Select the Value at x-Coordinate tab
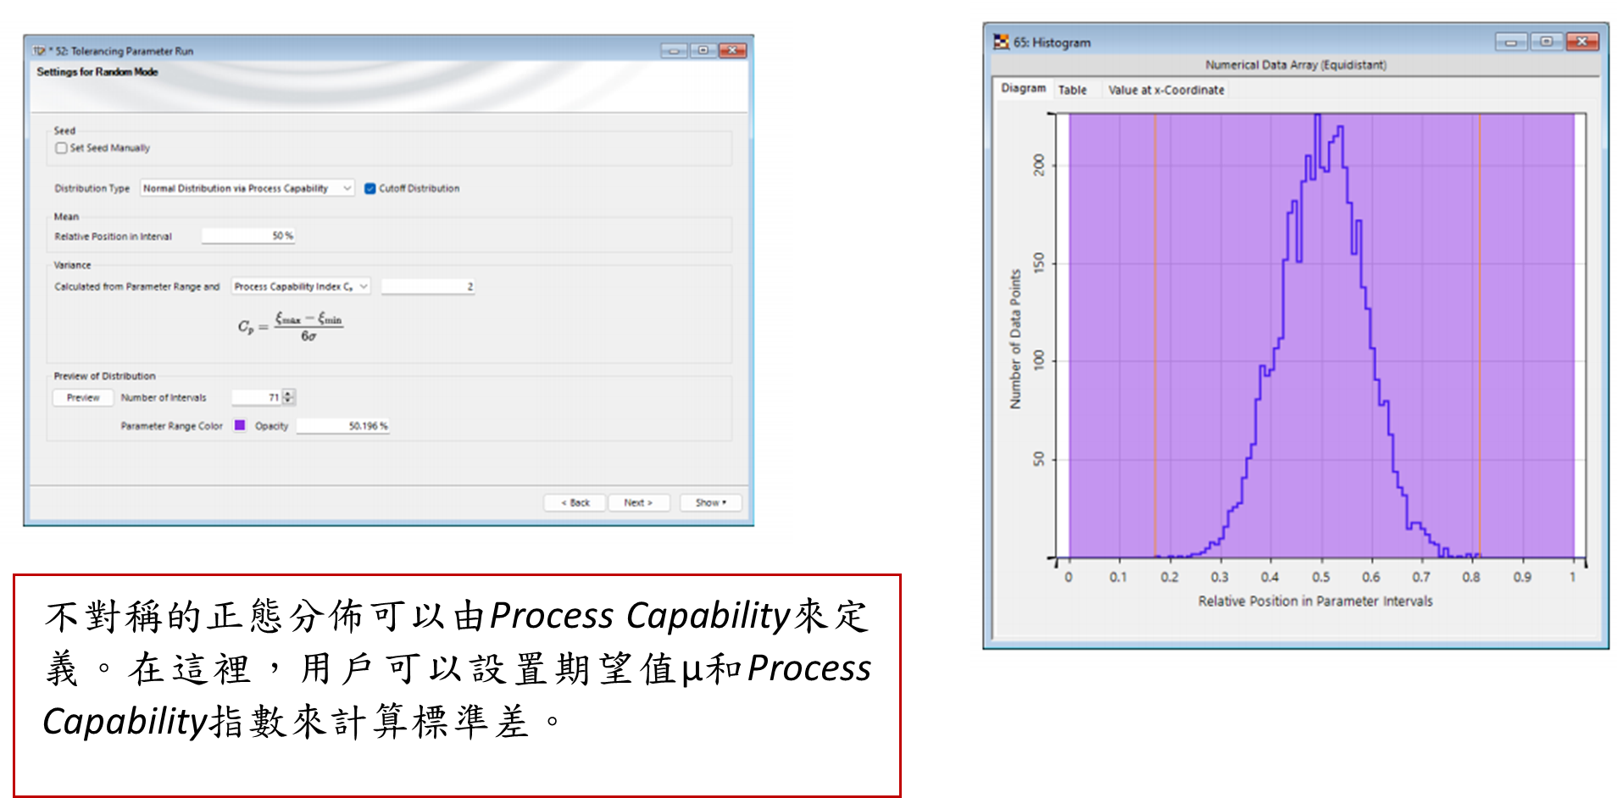Screen dimensions: 1617x798 [1165, 90]
